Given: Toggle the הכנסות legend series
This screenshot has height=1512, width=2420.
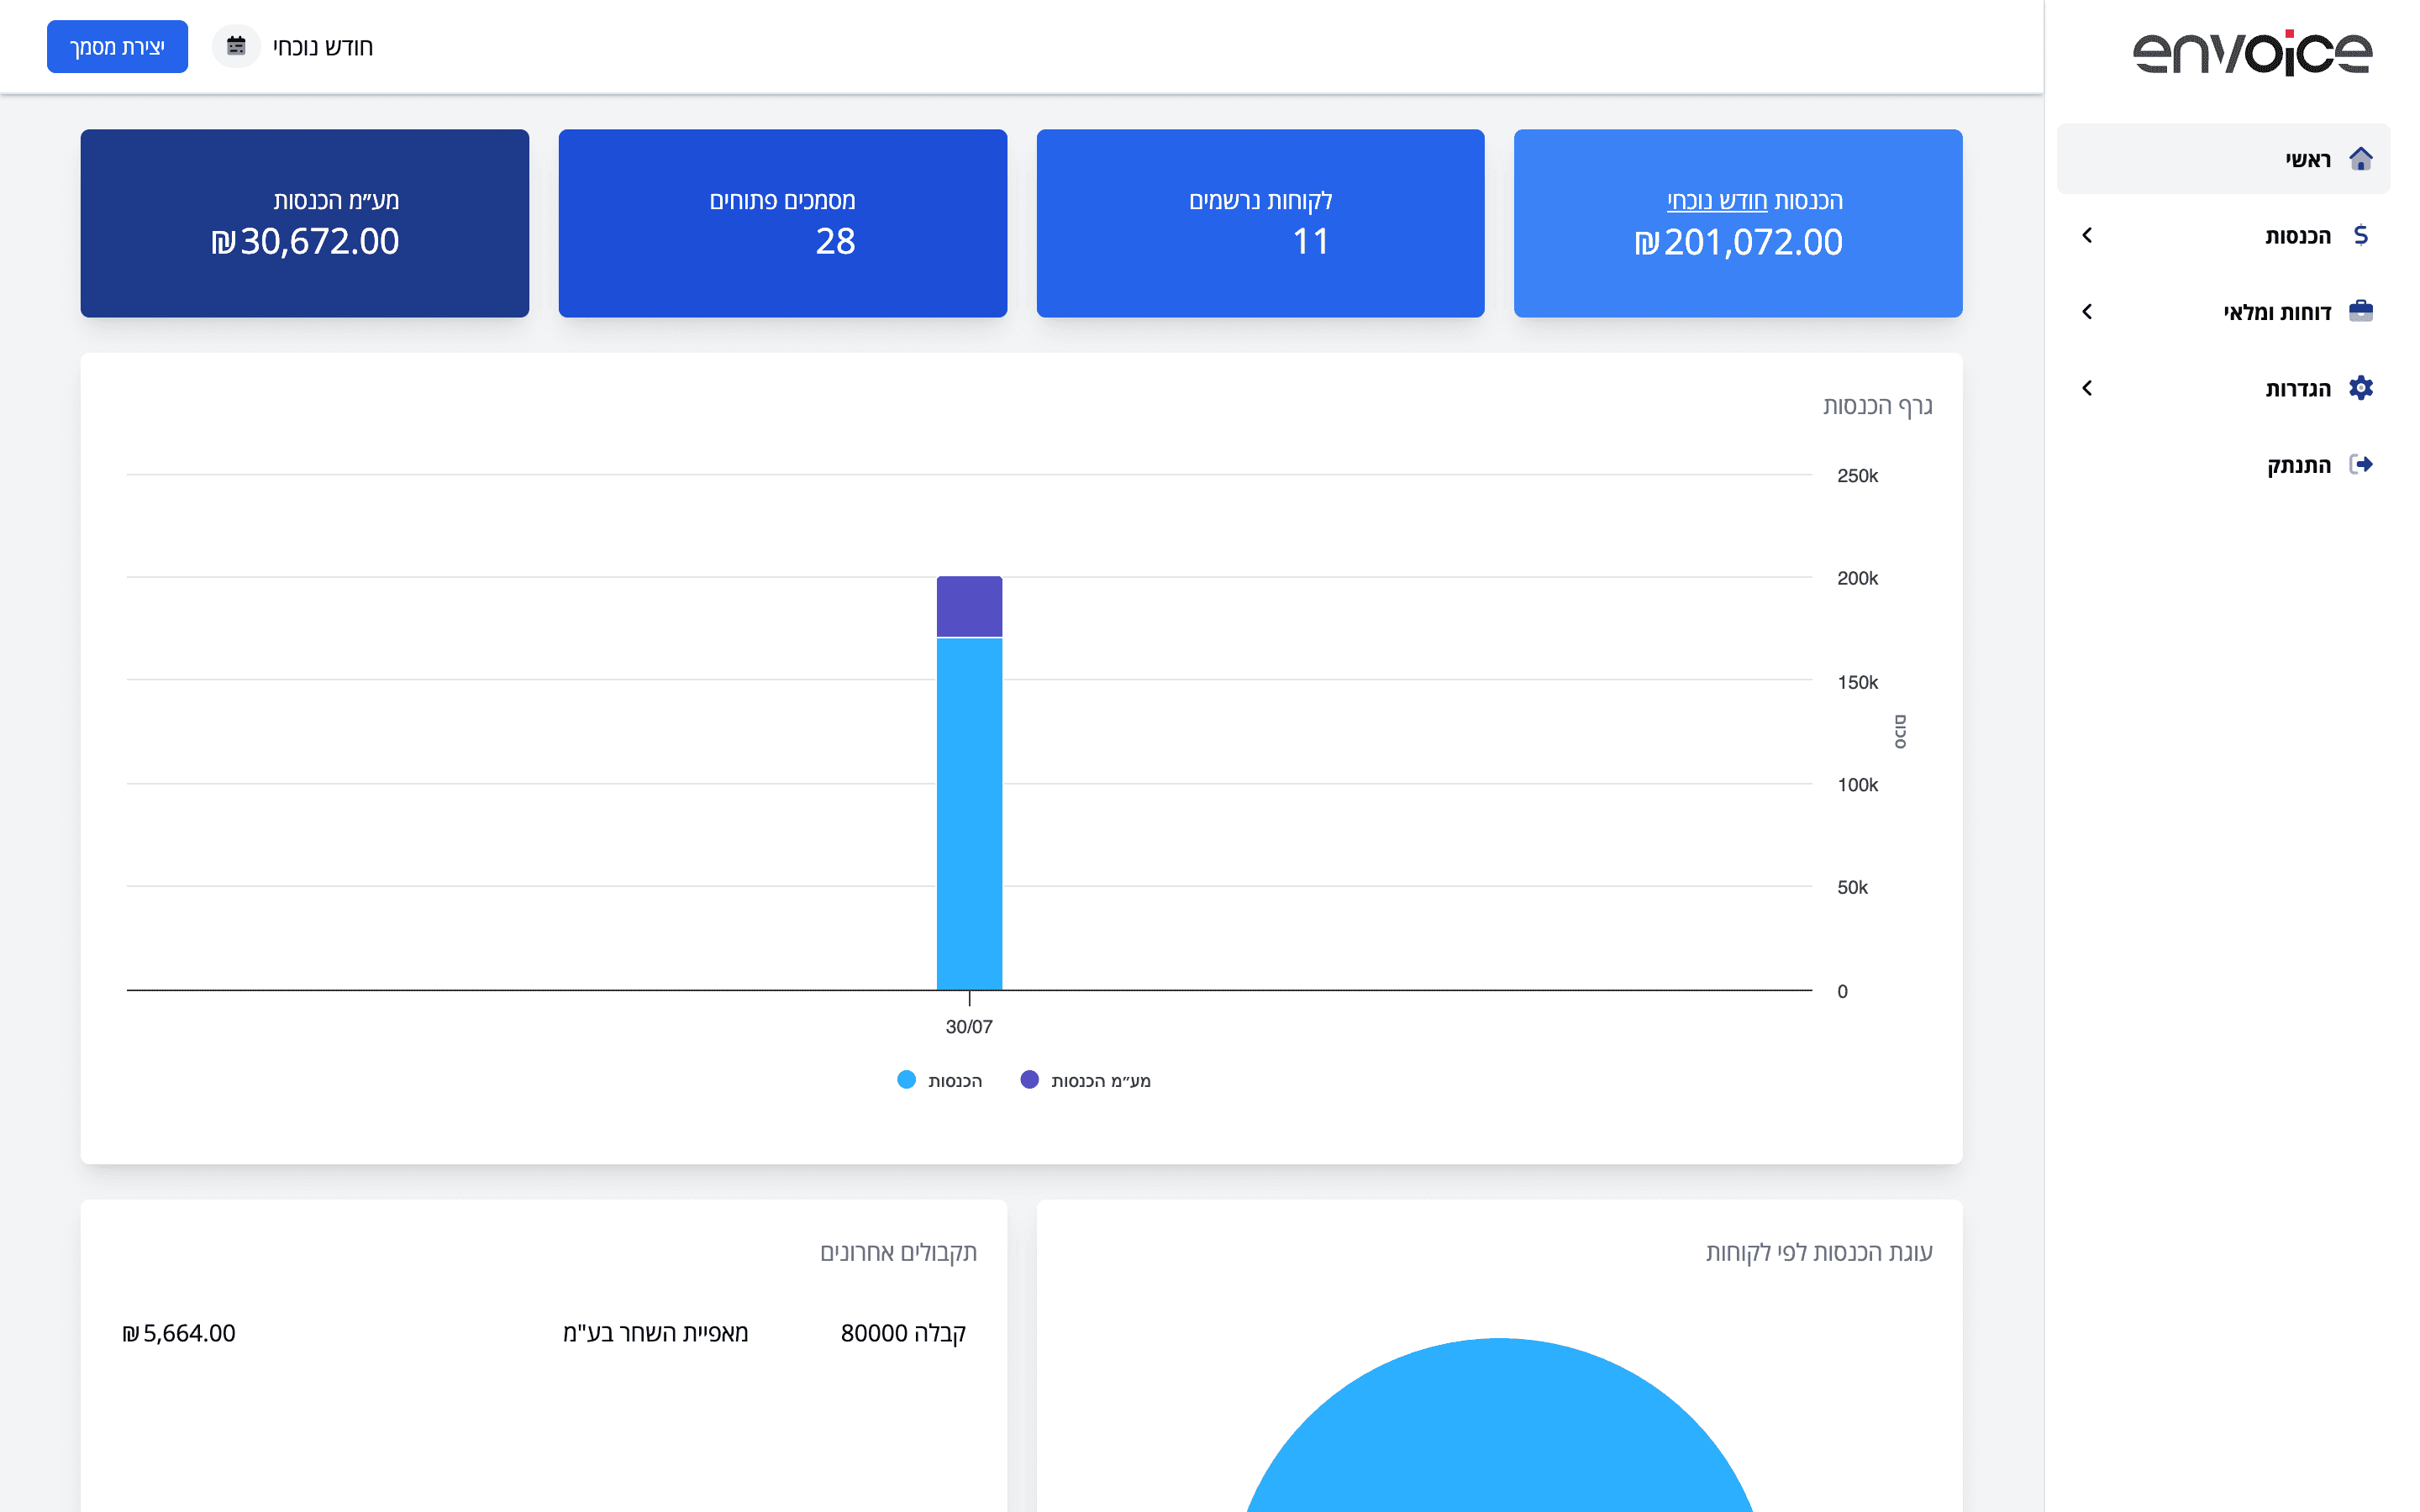Looking at the screenshot, I should 940,1080.
